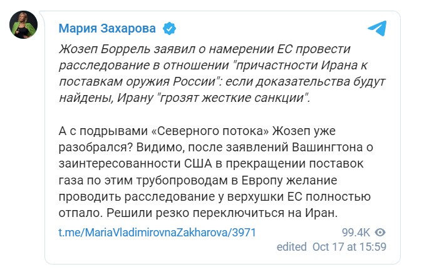Viewport: 444px width, 277px height.
Task: Open Мария Захарова's profile avatar
Action: click(23, 25)
